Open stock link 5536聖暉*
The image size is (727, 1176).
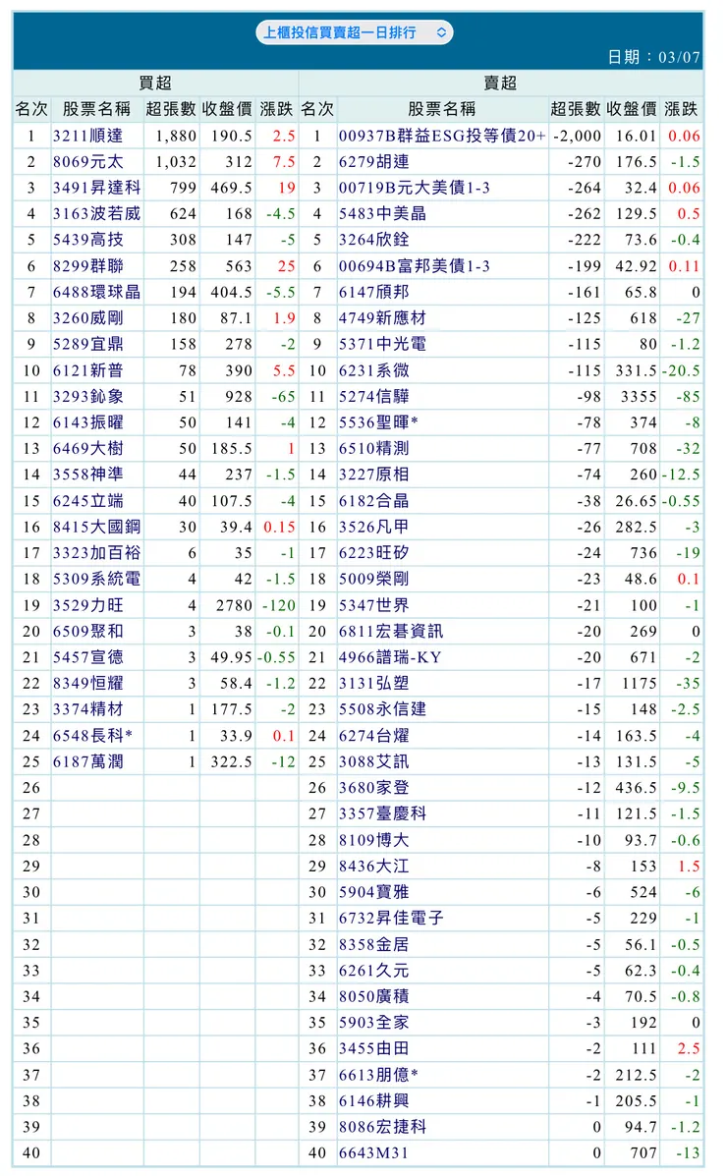click(378, 422)
